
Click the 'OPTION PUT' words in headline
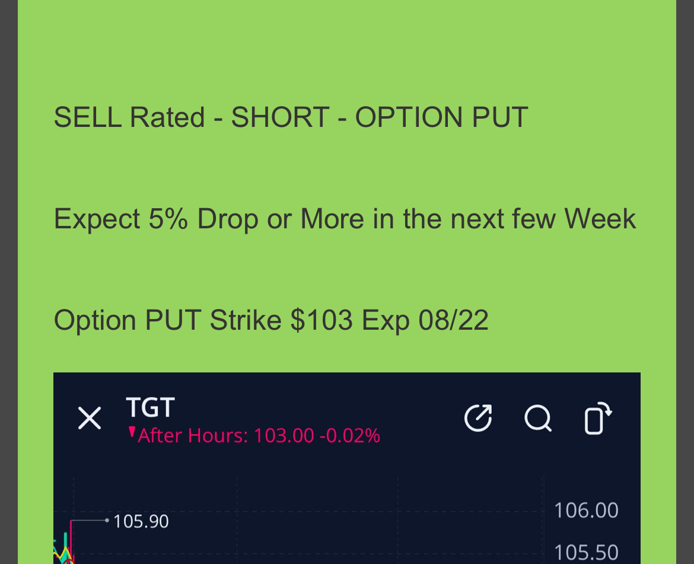coord(442,117)
